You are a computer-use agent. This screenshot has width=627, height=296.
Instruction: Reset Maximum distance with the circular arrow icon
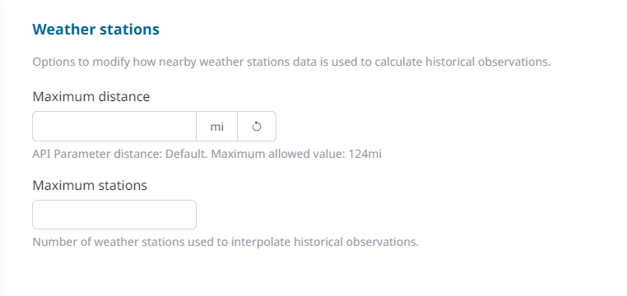tap(257, 127)
